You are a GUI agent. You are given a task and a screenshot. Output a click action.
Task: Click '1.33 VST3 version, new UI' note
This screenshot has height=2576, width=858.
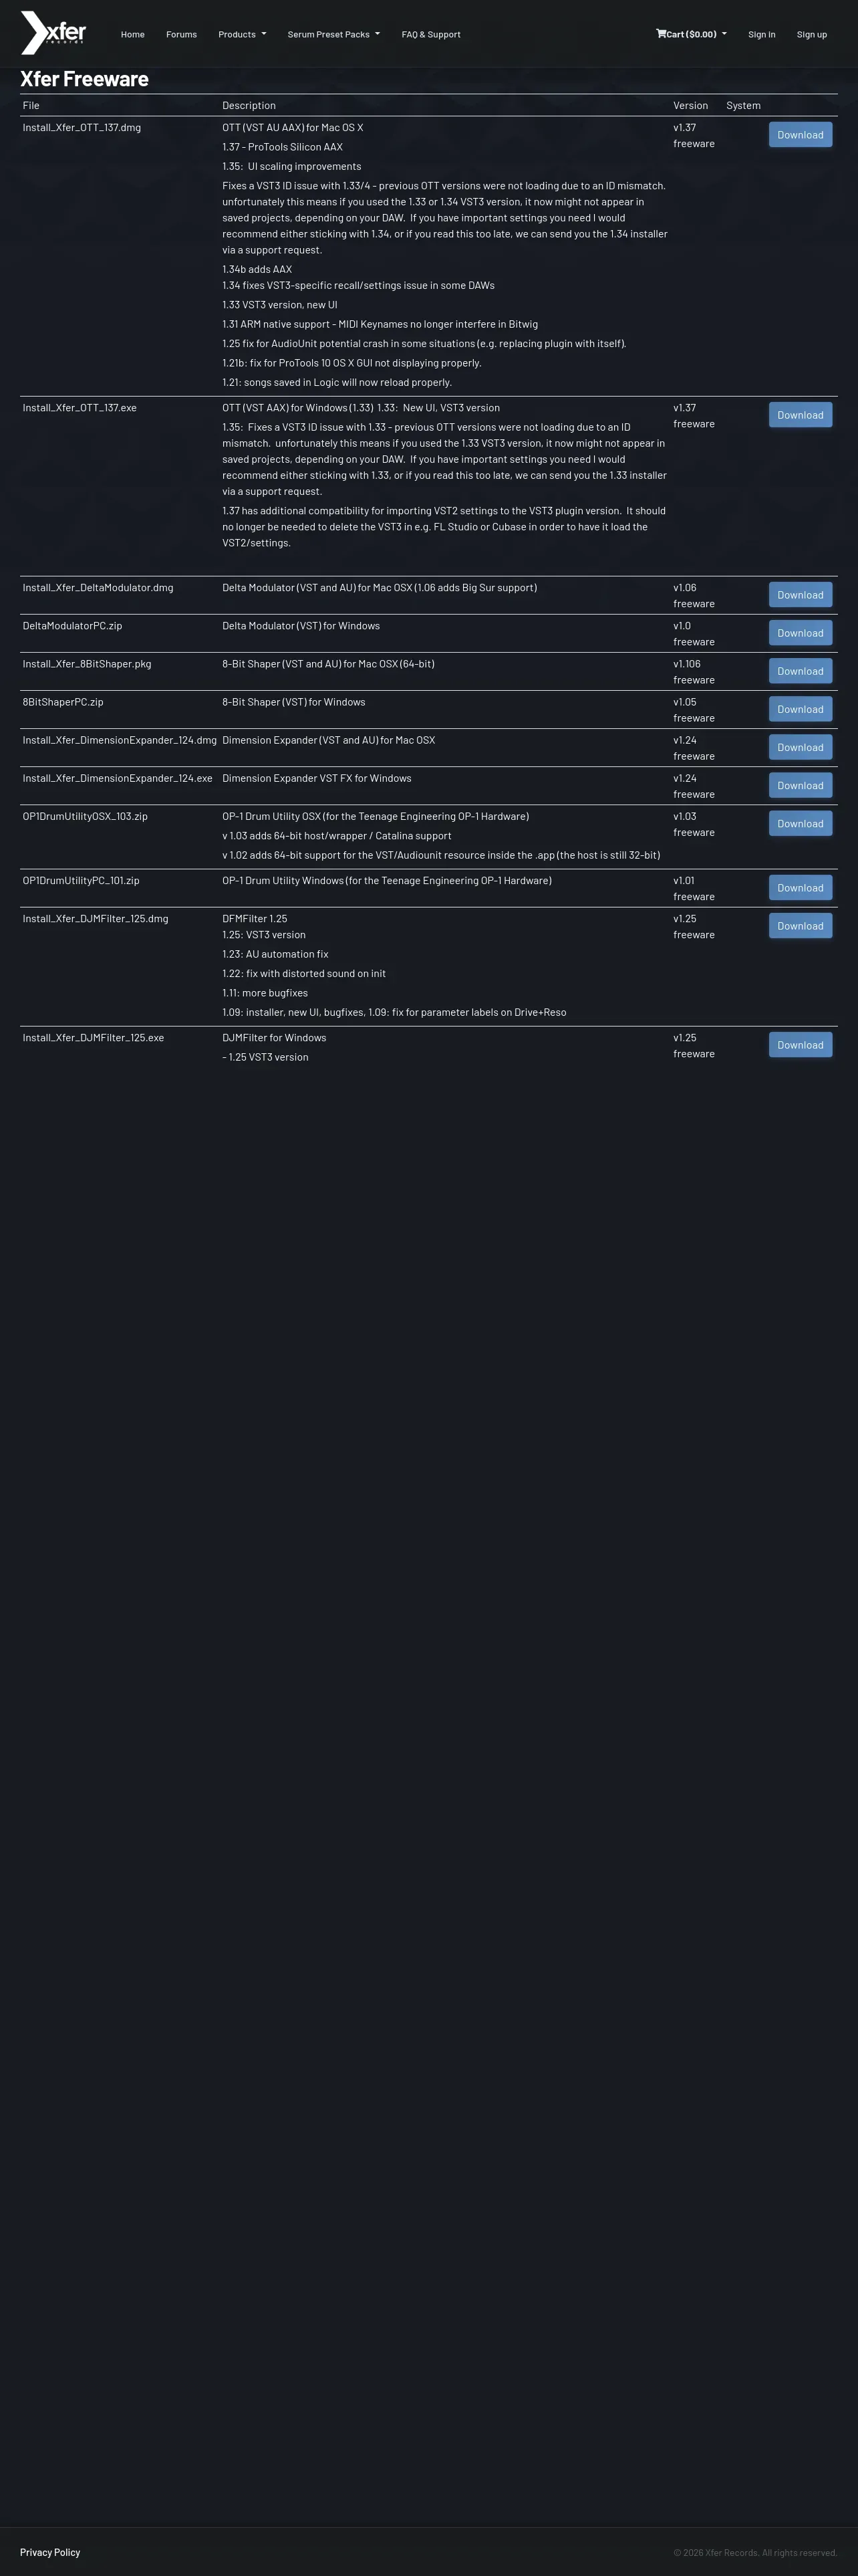click(280, 304)
